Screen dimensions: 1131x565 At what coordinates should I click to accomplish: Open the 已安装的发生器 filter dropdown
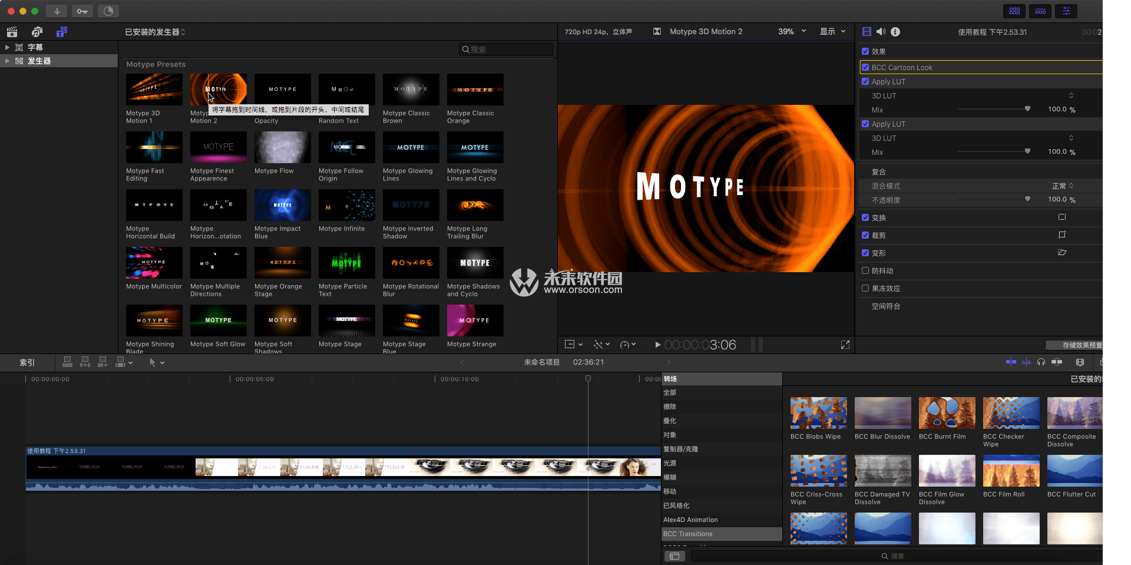coord(155,32)
